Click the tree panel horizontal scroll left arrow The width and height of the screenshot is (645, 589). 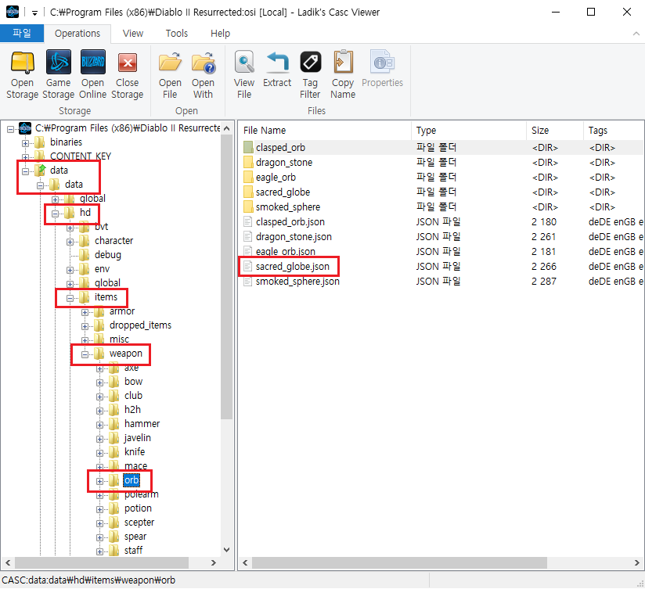tap(8, 562)
